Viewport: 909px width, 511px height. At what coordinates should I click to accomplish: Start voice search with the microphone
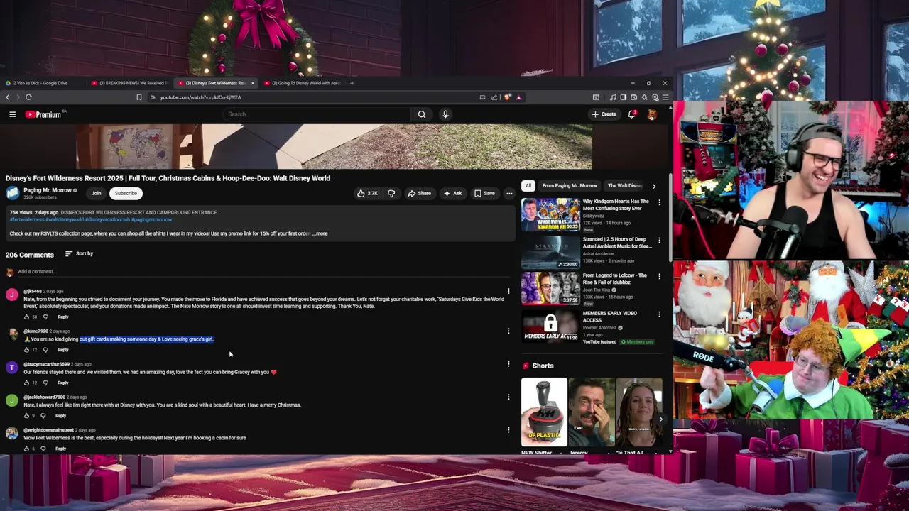445,114
